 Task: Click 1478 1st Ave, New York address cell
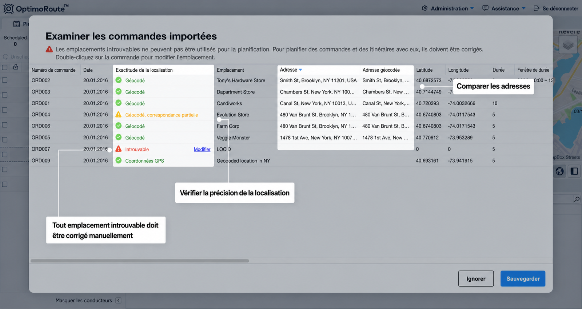tap(318, 138)
